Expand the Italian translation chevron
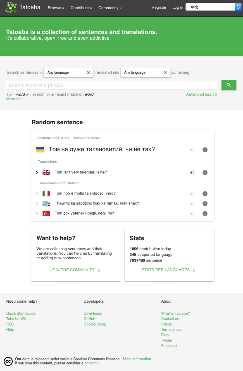The width and height of the screenshot is (243, 371). tap(37, 194)
